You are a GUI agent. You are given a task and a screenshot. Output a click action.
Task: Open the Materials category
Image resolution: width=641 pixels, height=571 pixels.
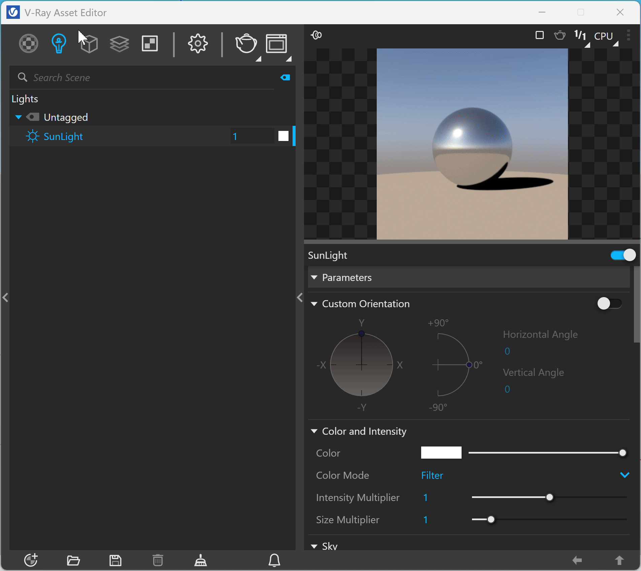pyautogui.click(x=29, y=43)
